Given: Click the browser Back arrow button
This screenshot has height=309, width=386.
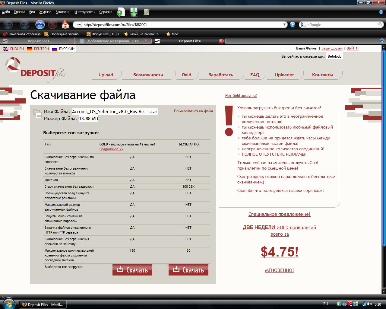Looking at the screenshot, I should [x=8, y=24].
